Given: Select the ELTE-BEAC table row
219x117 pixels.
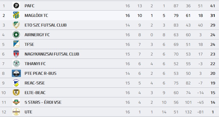Looking at the screenshot, I should (x=110, y=93).
